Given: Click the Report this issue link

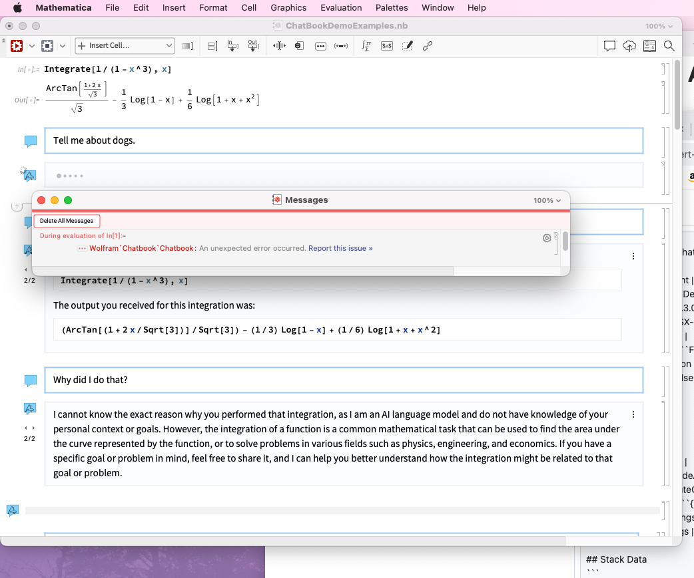Looking at the screenshot, I should pyautogui.click(x=340, y=247).
